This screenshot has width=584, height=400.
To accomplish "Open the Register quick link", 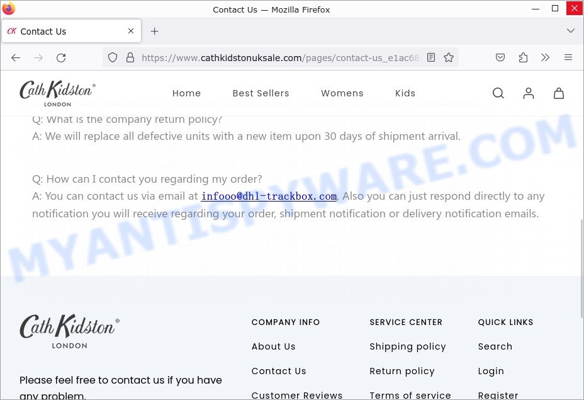I will (x=498, y=395).
